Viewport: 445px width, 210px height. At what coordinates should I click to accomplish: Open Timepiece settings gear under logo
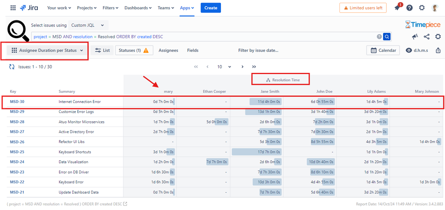438,36
